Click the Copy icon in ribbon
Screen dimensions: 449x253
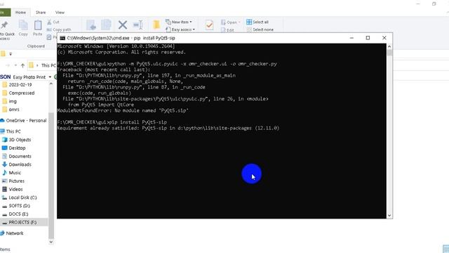point(23,25)
